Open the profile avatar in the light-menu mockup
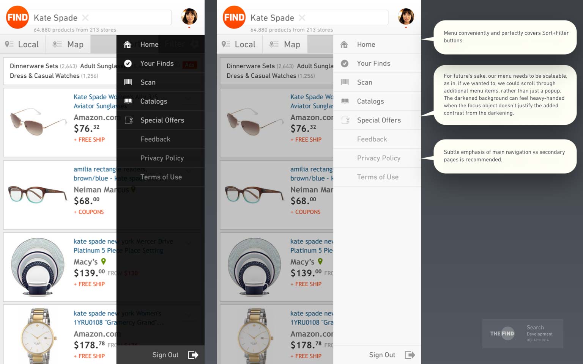The width and height of the screenshot is (583, 364). 406,17
